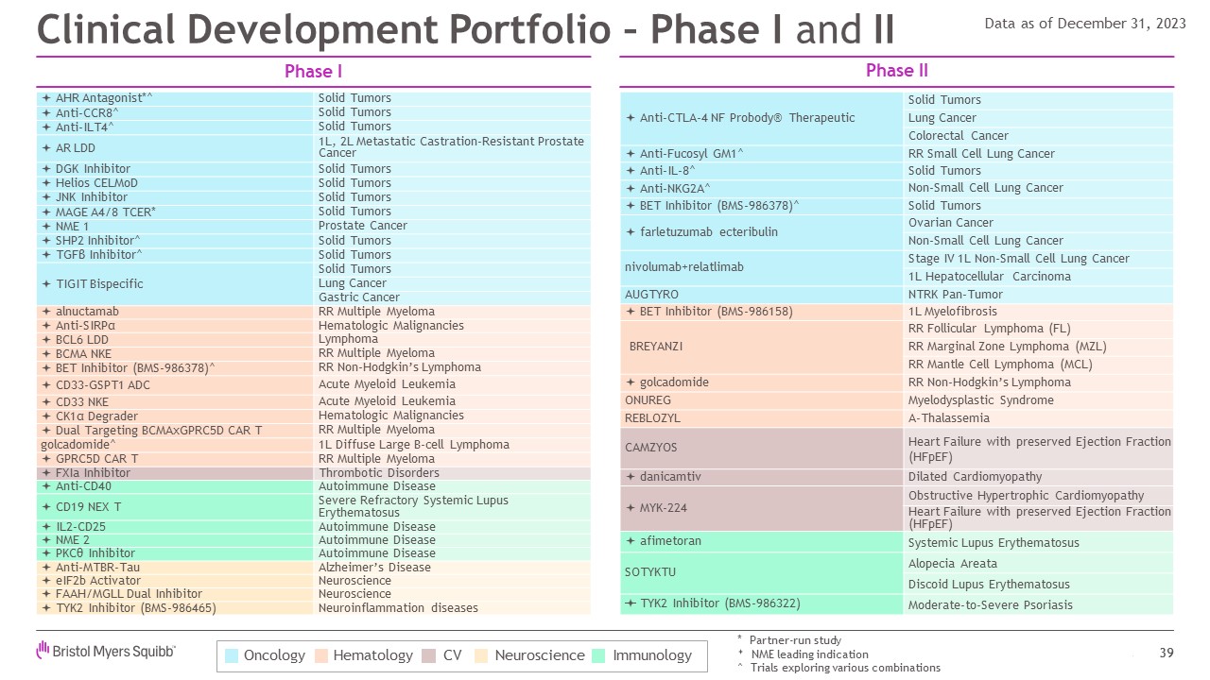Click the AR LDD cell
The width and height of the screenshot is (1210, 680).
[x=175, y=147]
